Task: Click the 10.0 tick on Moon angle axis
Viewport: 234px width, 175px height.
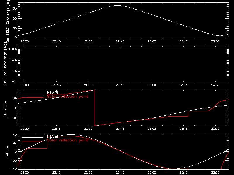Action: 13,60
